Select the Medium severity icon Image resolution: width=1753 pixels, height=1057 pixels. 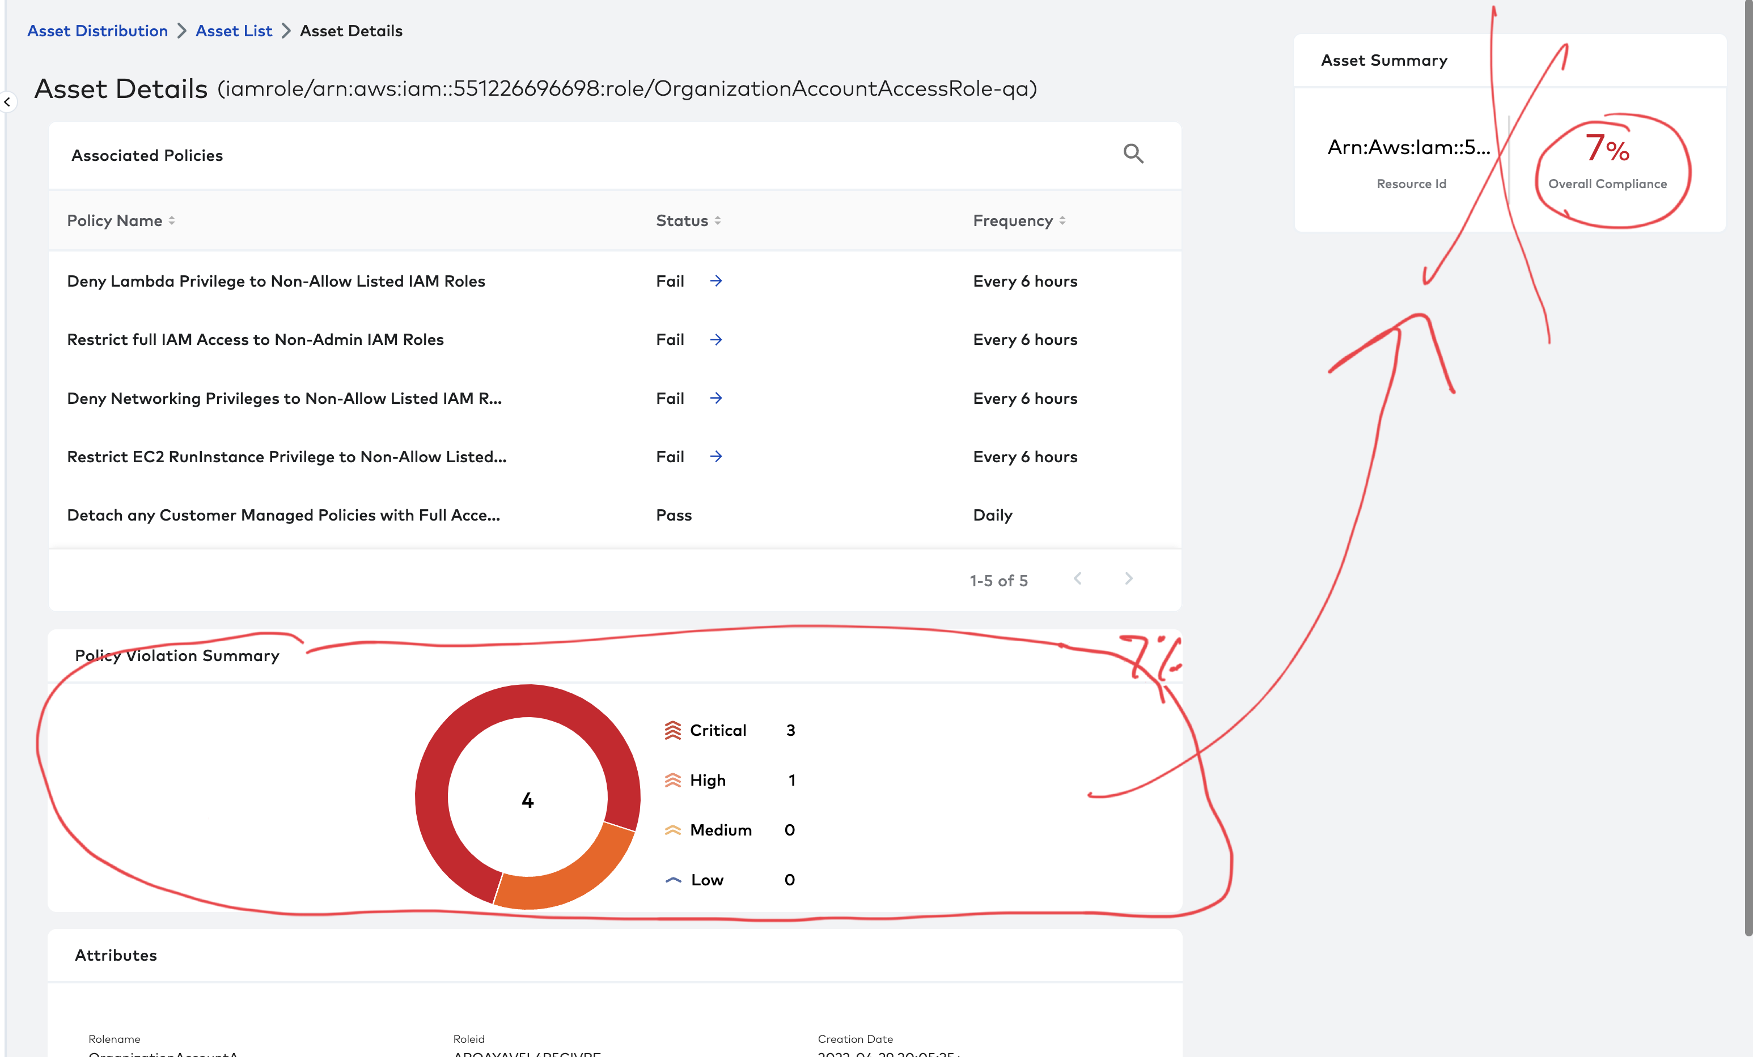[672, 829]
